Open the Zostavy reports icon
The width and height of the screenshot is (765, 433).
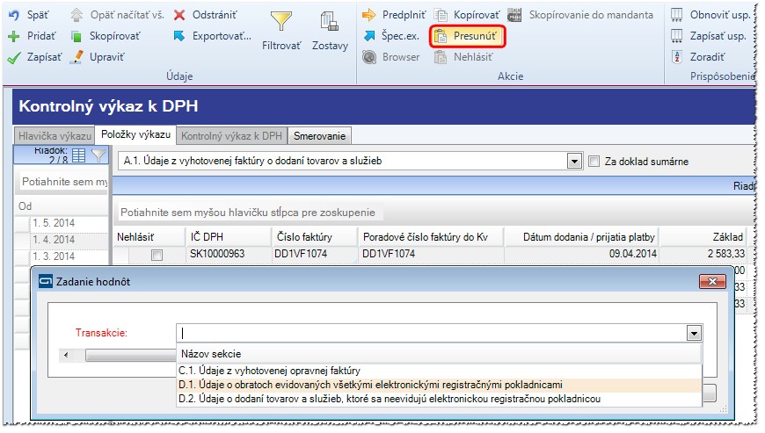coord(331,31)
